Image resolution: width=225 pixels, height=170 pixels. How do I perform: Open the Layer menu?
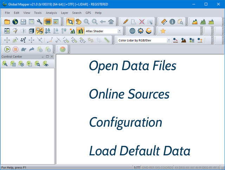65,13
